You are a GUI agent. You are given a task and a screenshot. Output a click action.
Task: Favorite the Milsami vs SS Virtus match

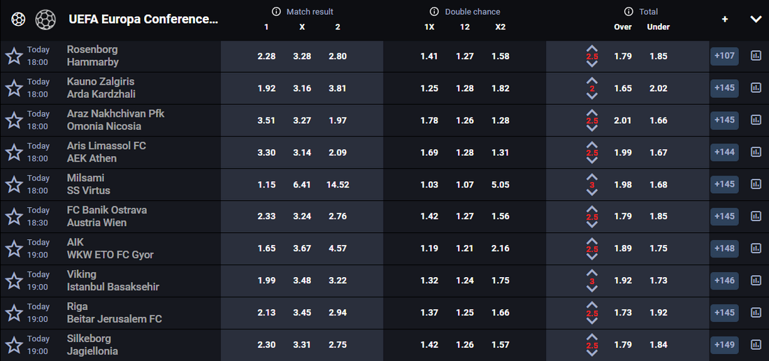14,185
